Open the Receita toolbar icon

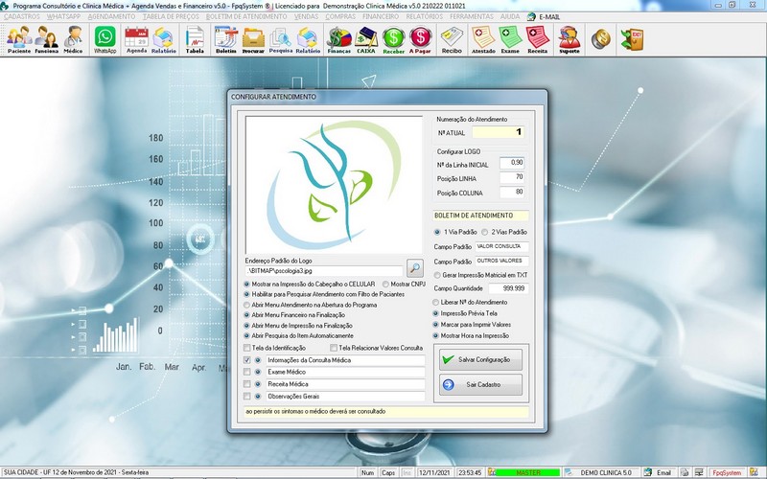point(537,39)
